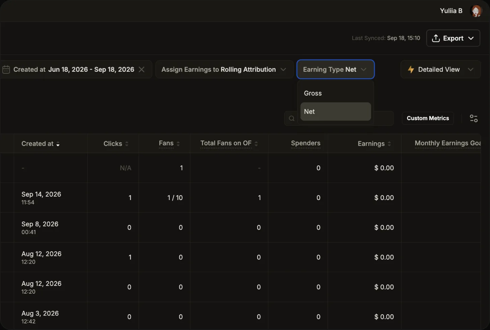The width and height of the screenshot is (490, 330).
Task: Open the Export dropdown chevron
Action: pyautogui.click(x=471, y=38)
